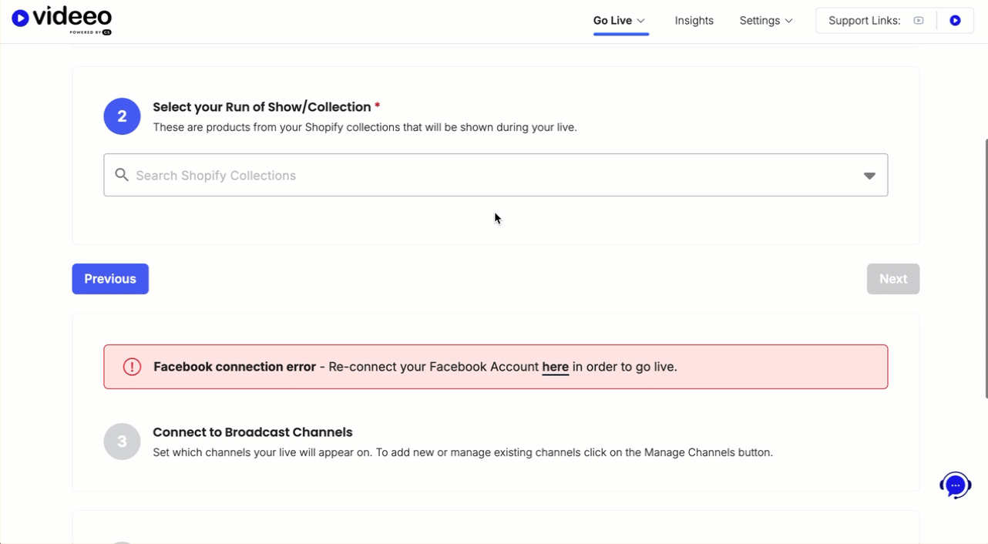
Task: Click the Support Links label
Action: point(864,21)
